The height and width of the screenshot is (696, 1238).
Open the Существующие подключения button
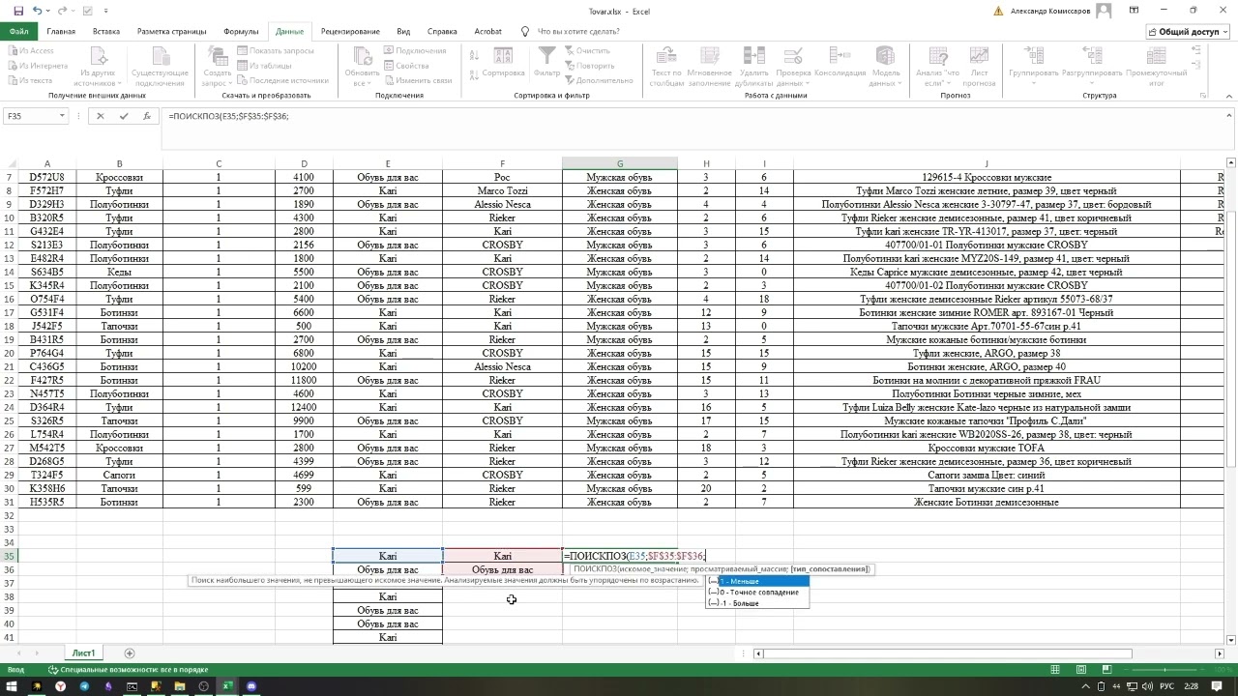click(x=160, y=66)
